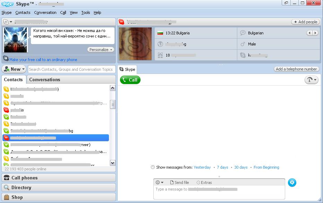Click the language speech bubble icon

(243, 33)
